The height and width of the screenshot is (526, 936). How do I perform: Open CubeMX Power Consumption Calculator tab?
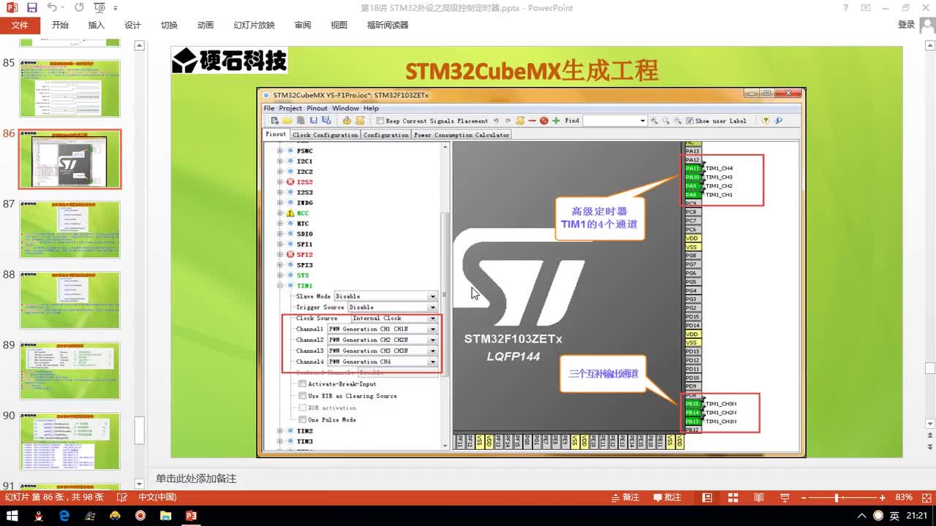click(x=461, y=134)
